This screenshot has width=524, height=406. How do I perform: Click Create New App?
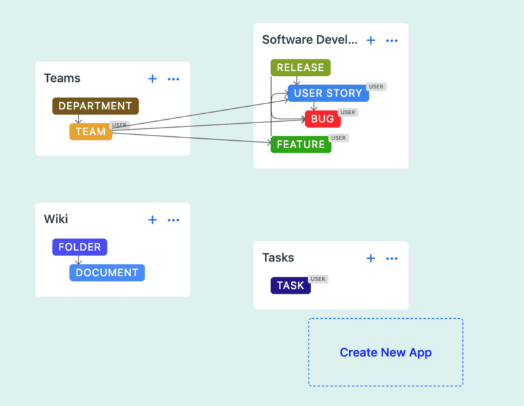coord(385,352)
